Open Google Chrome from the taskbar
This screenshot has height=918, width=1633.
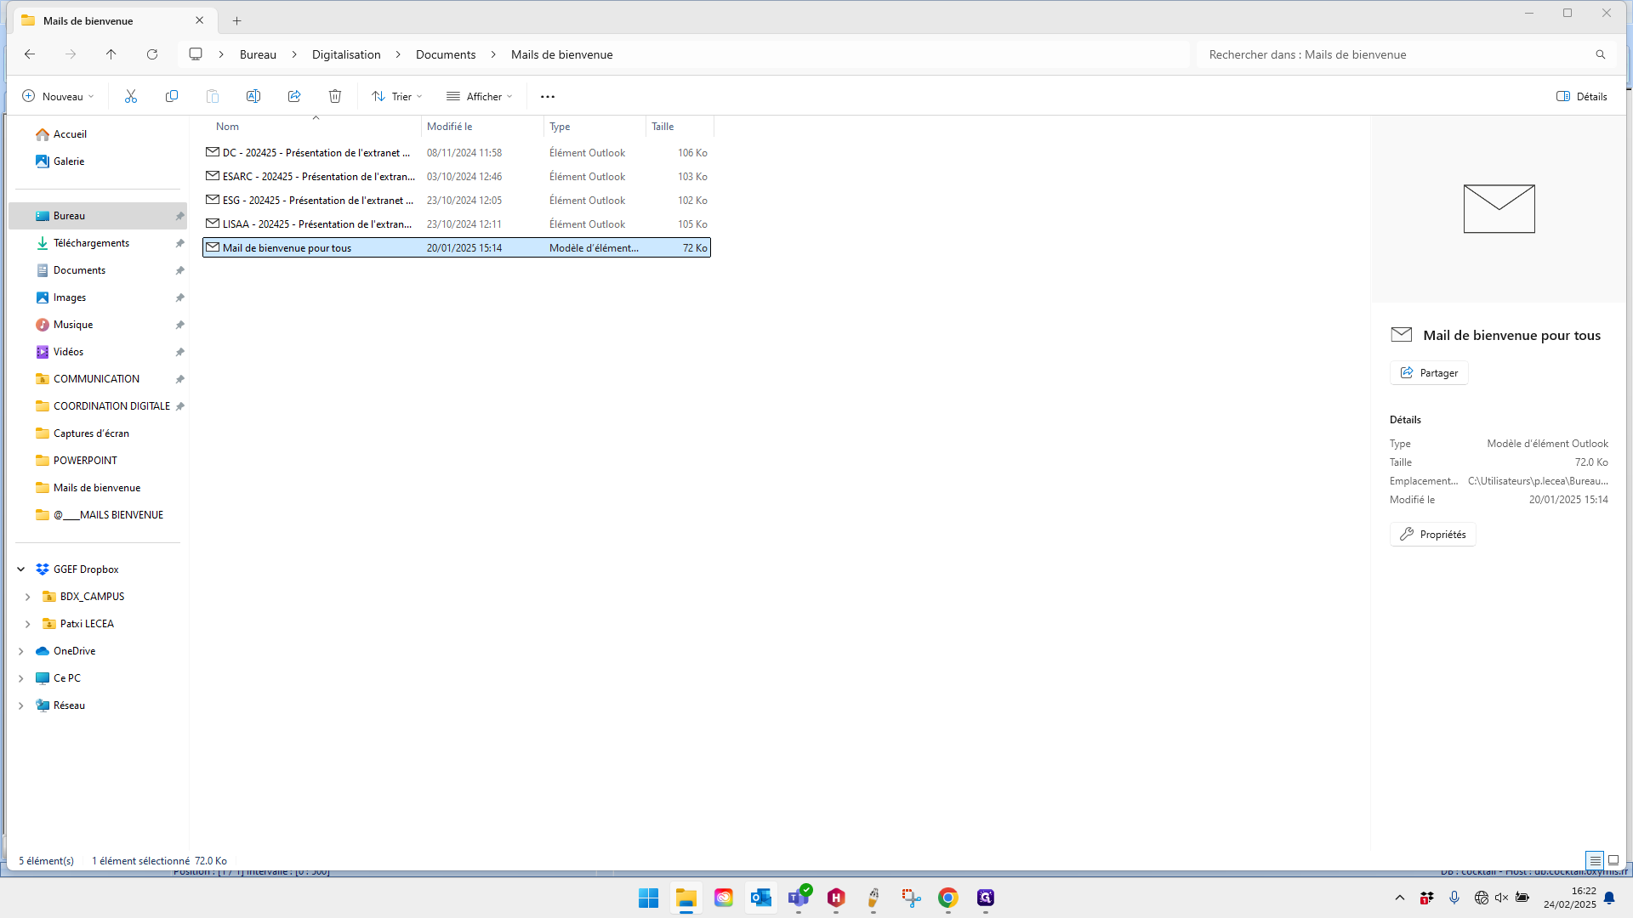[x=948, y=898]
